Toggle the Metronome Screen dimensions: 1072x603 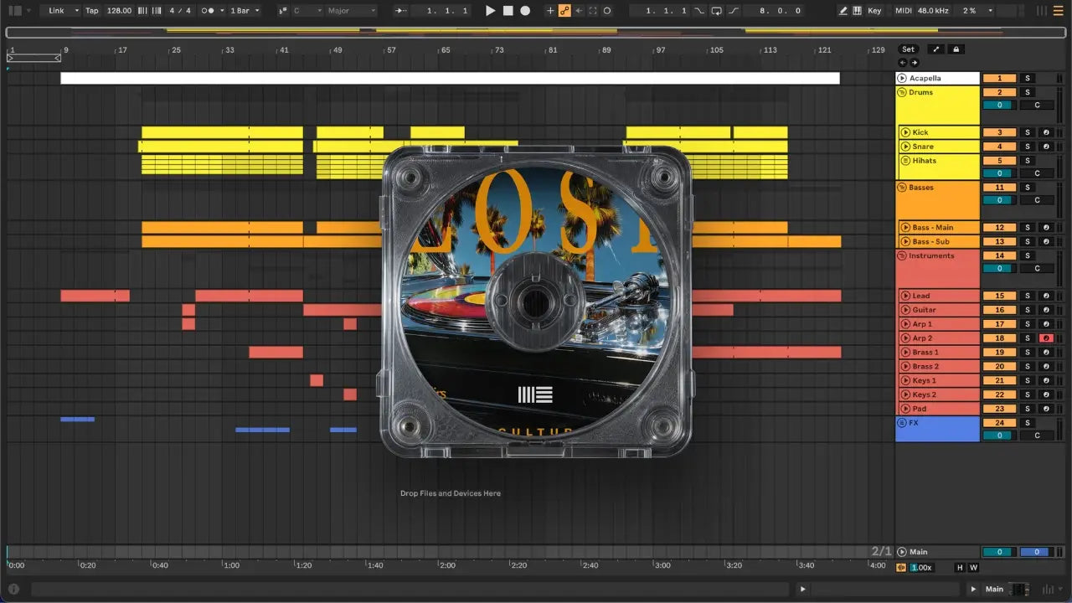(208, 11)
